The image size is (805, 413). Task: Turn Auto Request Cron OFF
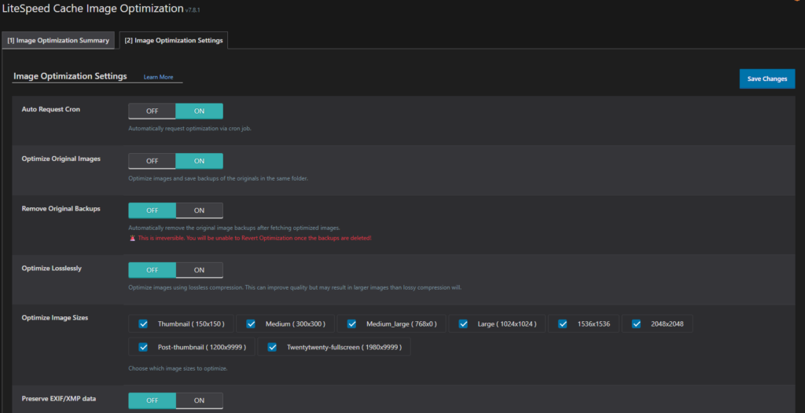click(152, 111)
